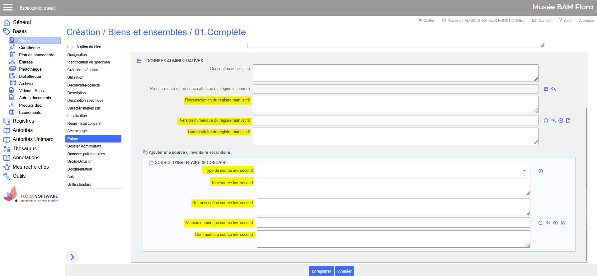Open Thesaurus in the left sidebar
597x276 pixels.
pyautogui.click(x=25, y=148)
